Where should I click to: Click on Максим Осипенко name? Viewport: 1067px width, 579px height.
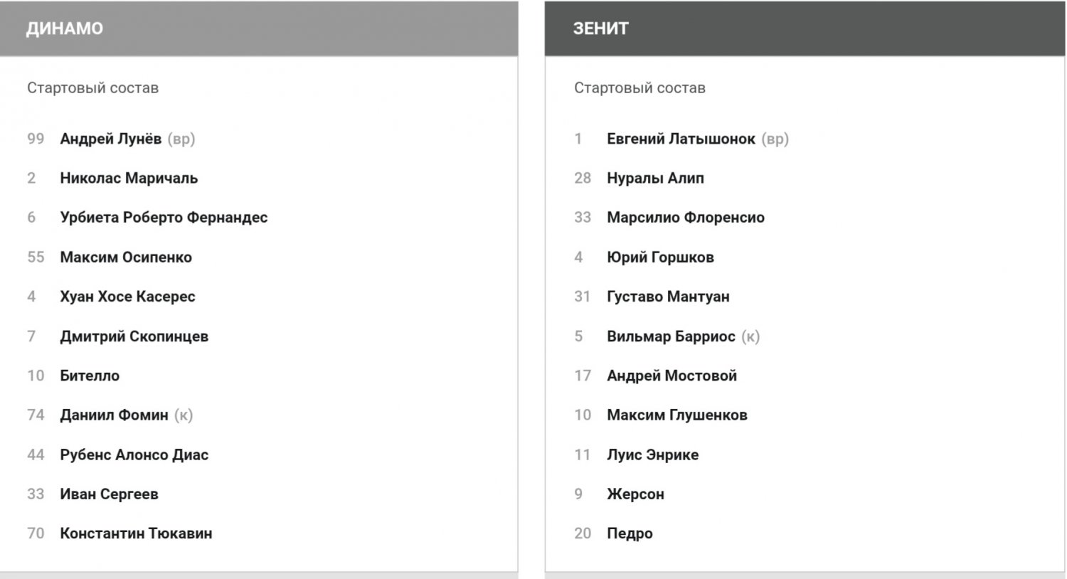[x=126, y=257]
